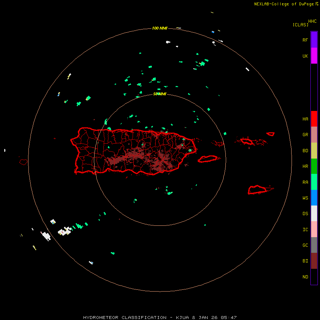The image size is (320, 320).
Task: Click the '05:47' time in caption
Action: [229, 318]
